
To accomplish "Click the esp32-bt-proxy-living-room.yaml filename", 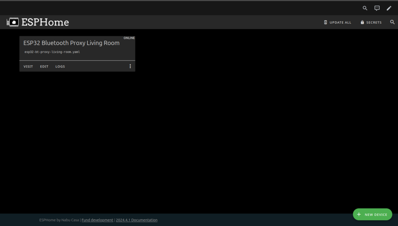I will pos(52,52).
